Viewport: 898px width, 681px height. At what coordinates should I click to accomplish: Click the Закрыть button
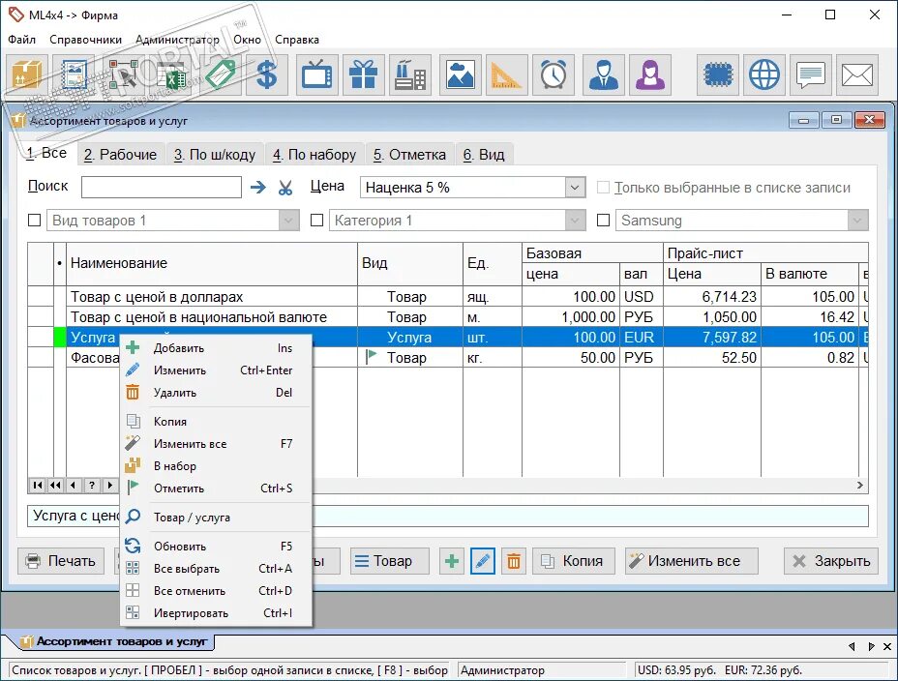click(x=831, y=561)
